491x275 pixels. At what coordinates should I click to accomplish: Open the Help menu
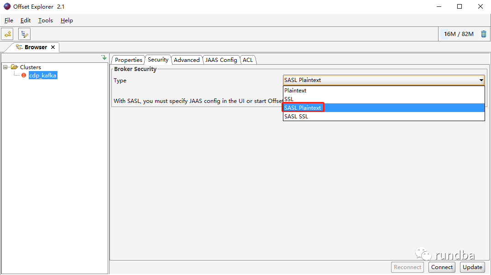click(x=67, y=20)
